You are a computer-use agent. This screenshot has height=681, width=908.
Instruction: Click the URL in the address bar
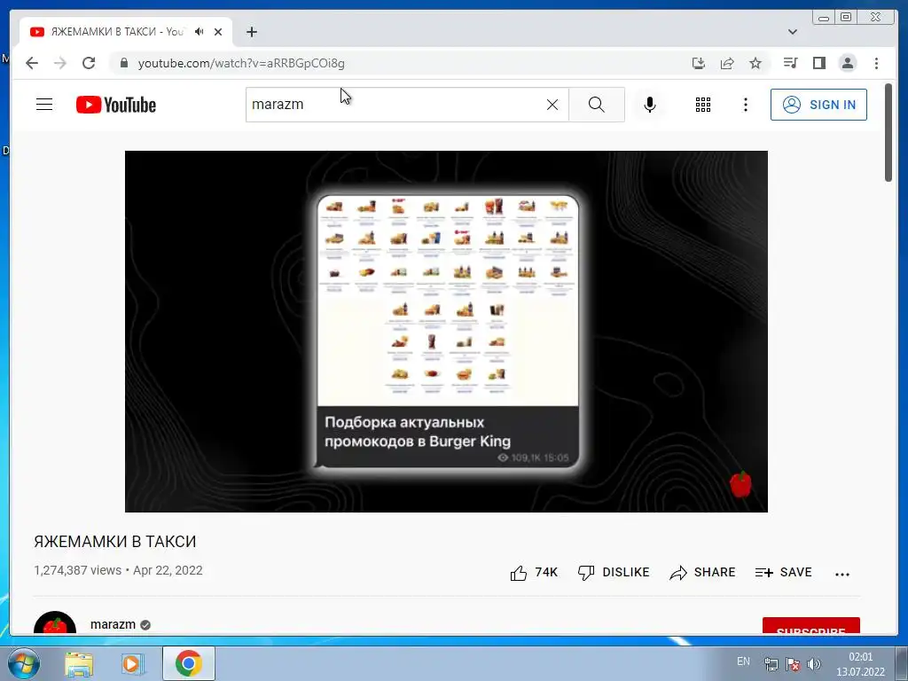(x=241, y=63)
